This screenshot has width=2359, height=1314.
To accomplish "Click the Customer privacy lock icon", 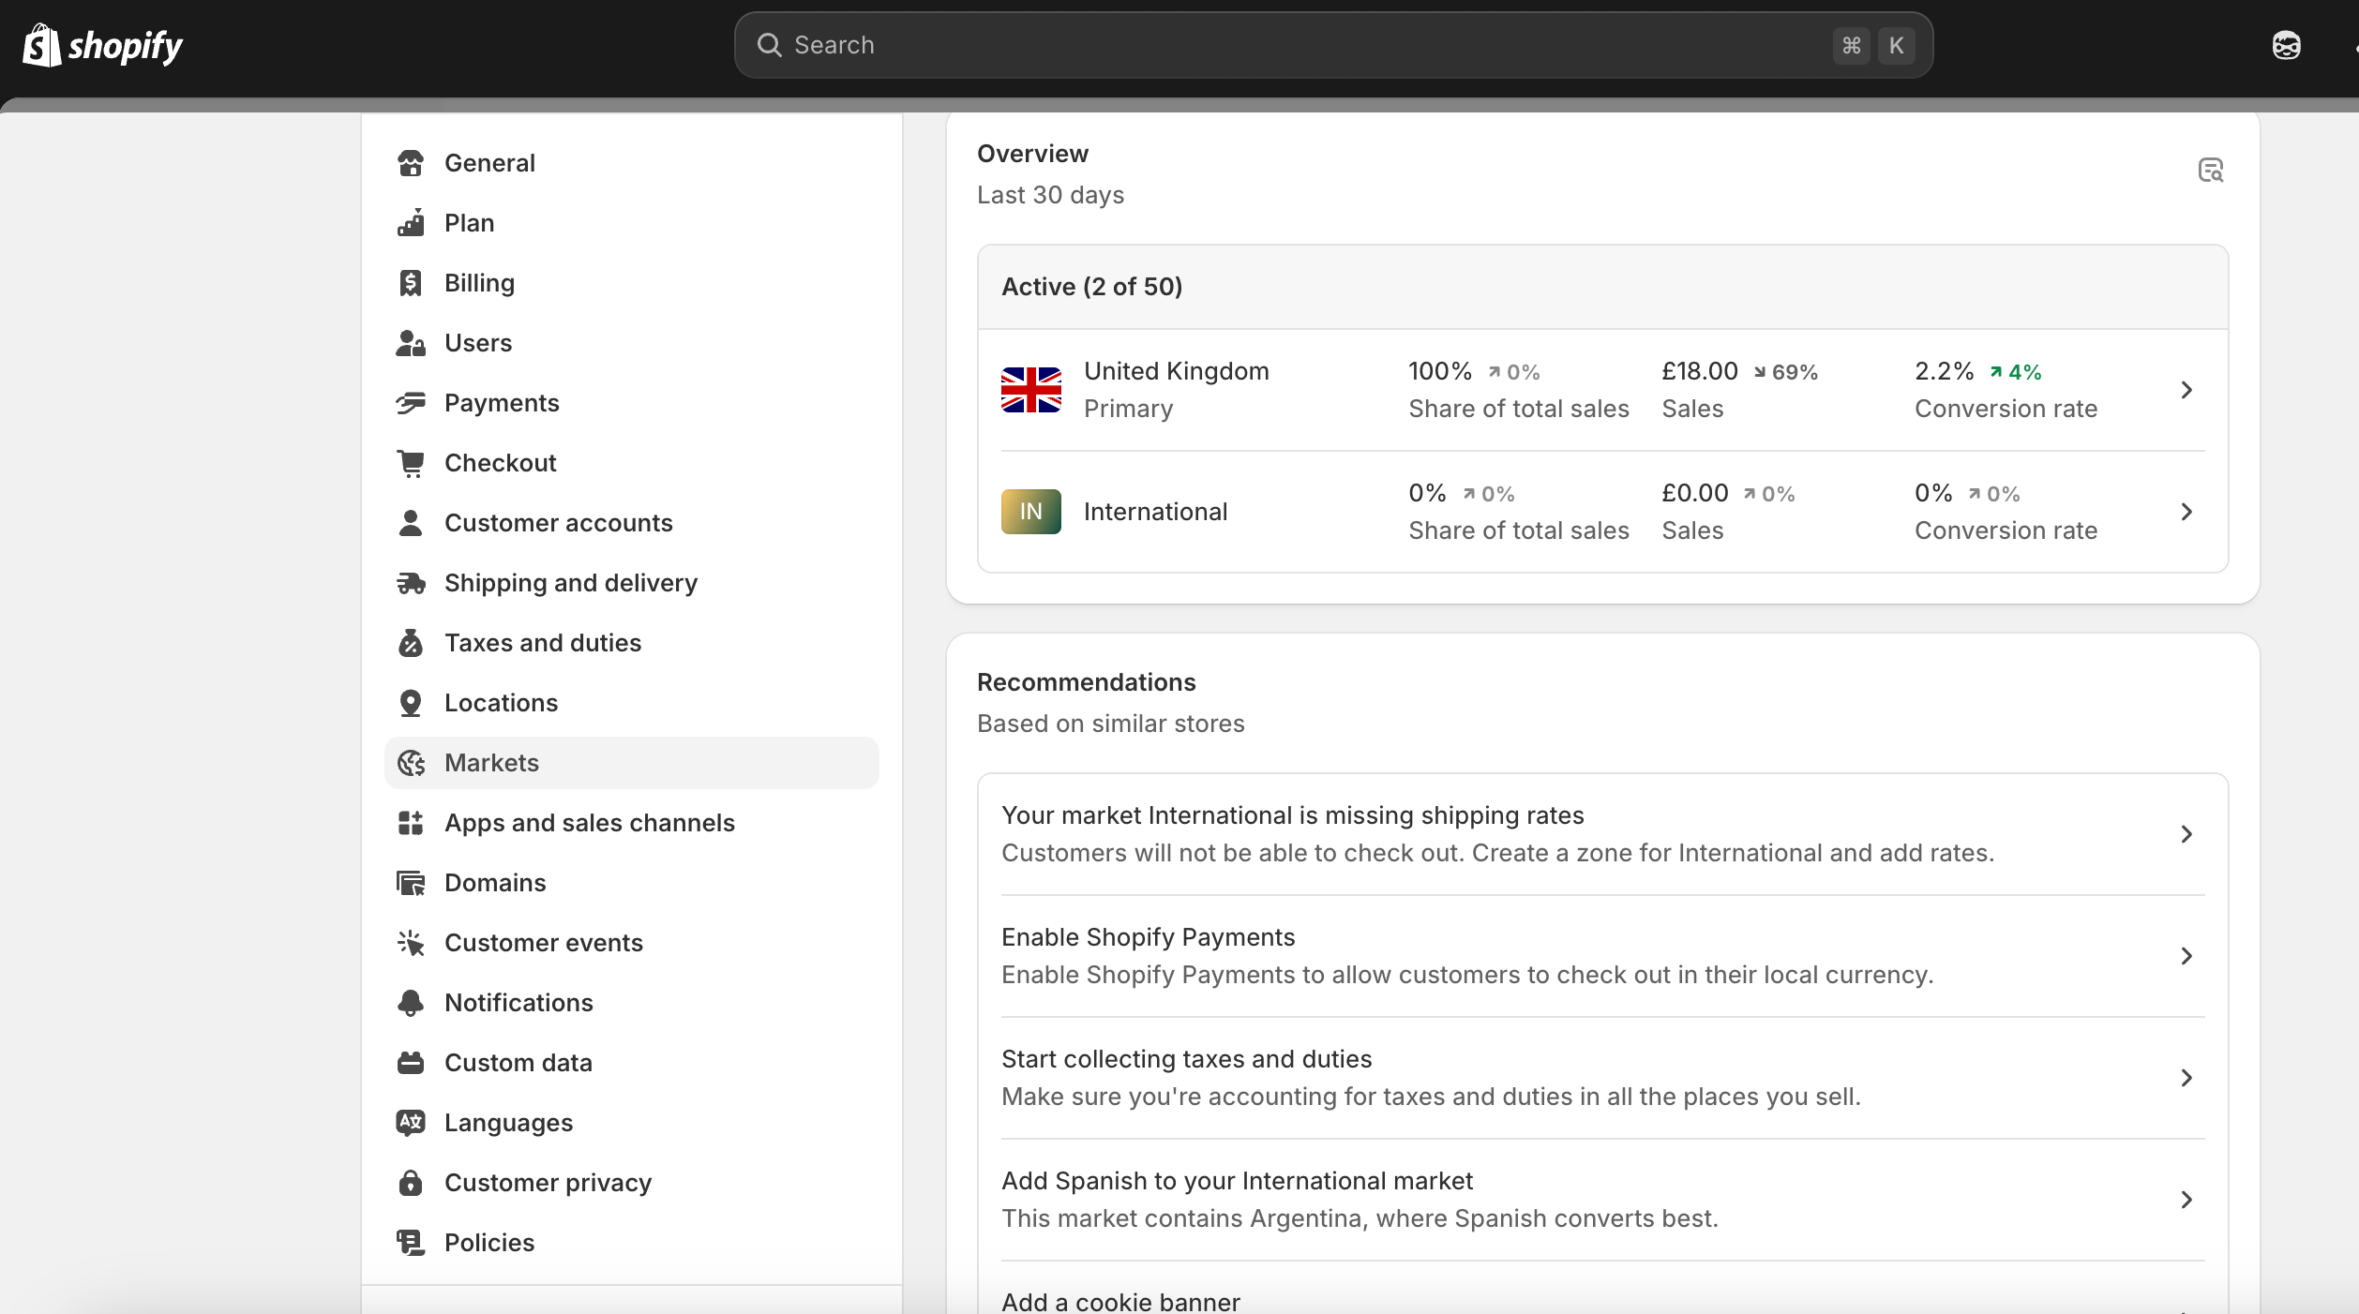I will [411, 1183].
